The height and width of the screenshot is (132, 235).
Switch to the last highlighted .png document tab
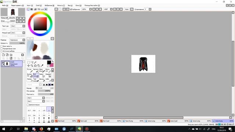[x=223, y=121]
